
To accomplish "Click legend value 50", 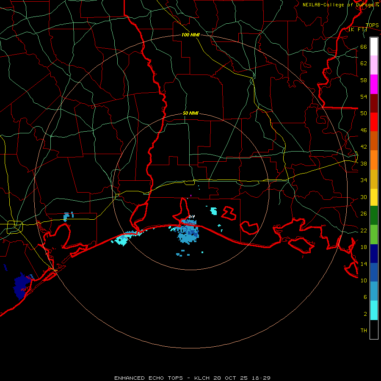I will tap(364, 113).
